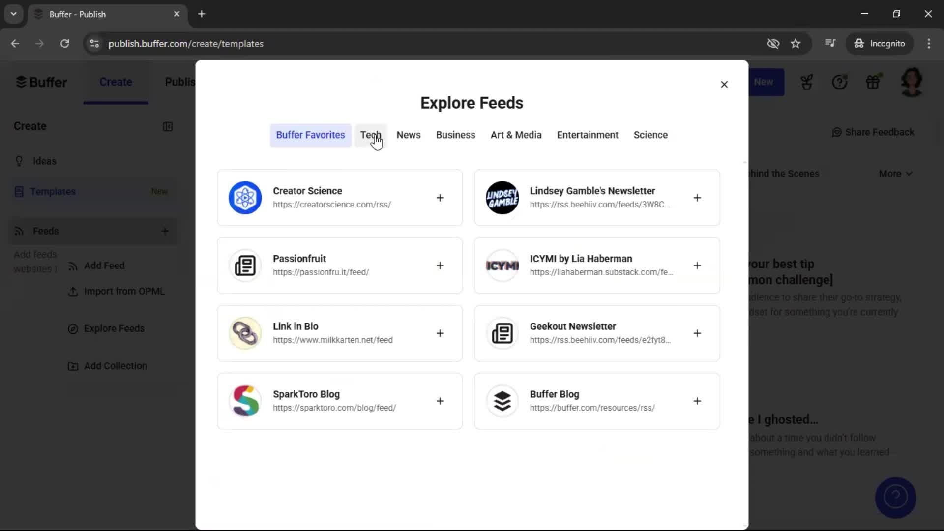The width and height of the screenshot is (944, 531).
Task: Add the Creator Science feed with plus icon
Action: point(440,198)
